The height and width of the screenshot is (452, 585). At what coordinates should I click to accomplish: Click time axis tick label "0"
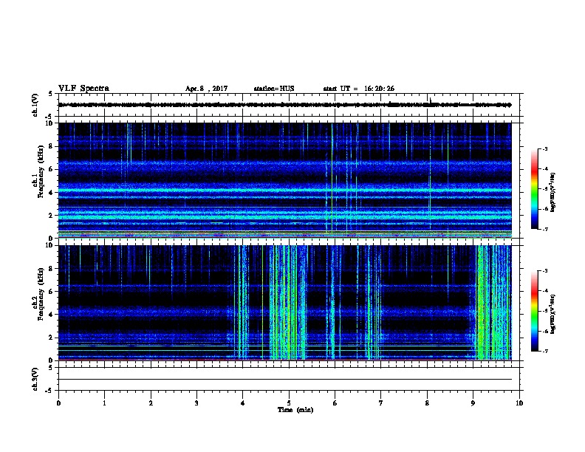point(58,403)
